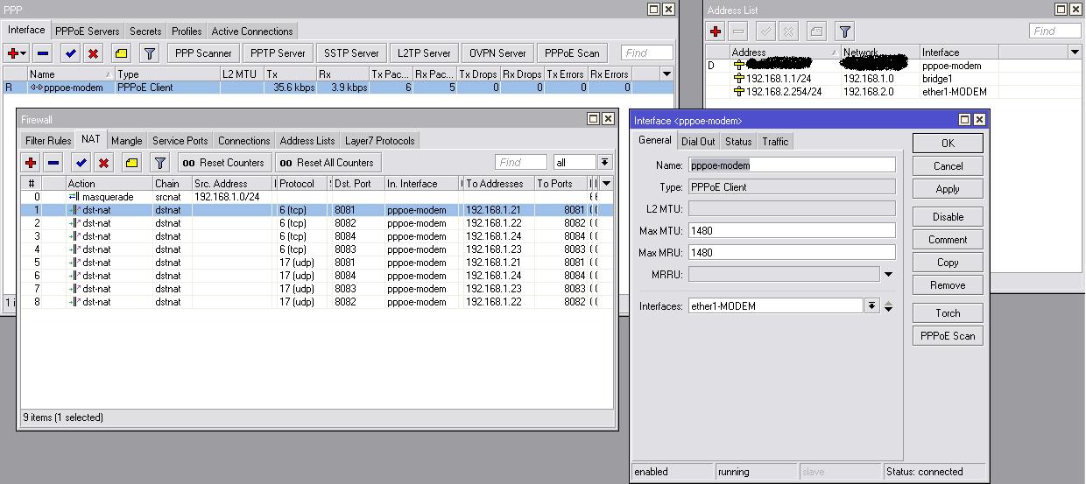Click the red plus add icon in Address List

[x=716, y=32]
